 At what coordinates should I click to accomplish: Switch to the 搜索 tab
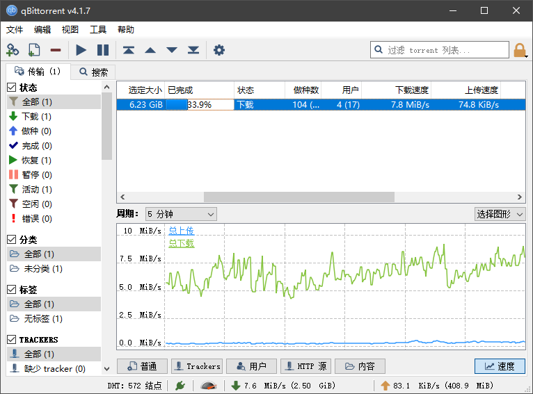tap(94, 72)
